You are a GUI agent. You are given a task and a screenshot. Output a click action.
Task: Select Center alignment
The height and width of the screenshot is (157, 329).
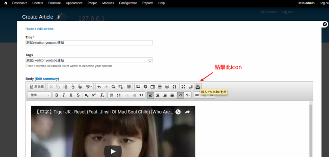coord(158,95)
